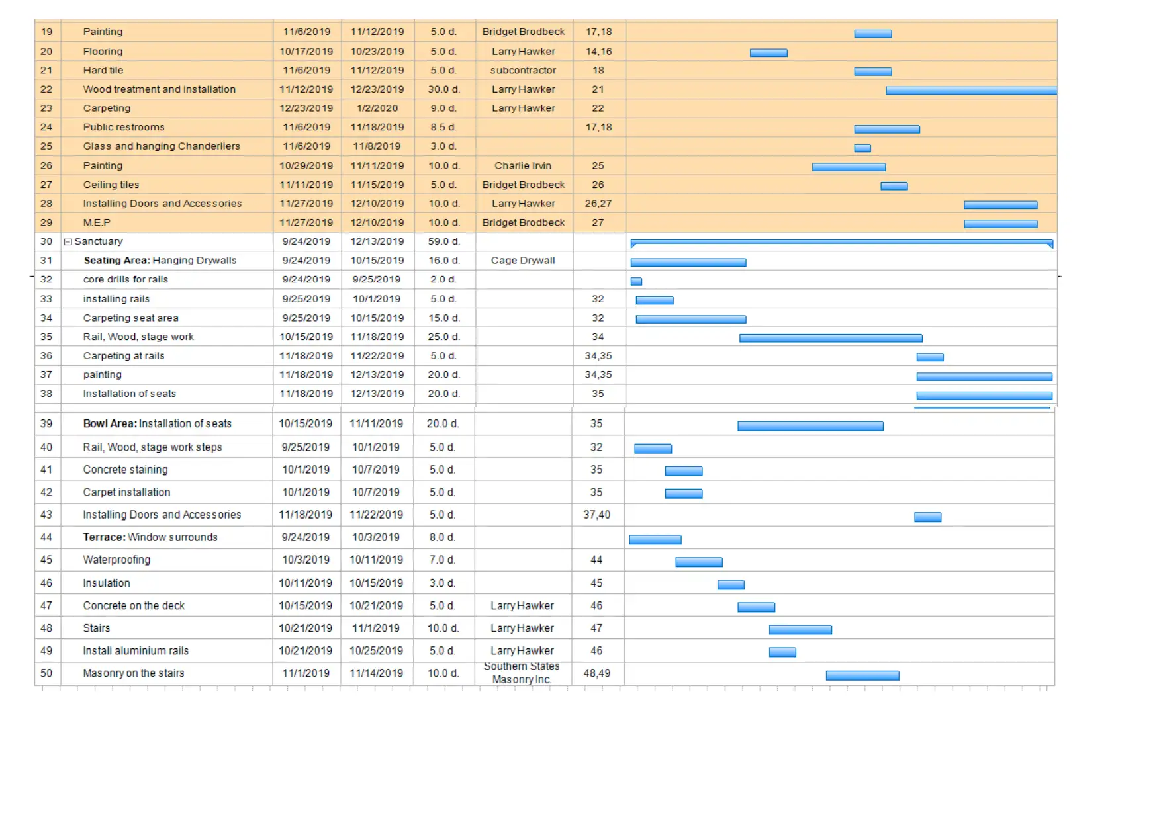Select resource 'Cage Drywall'
Viewport: 1161px width, 821px height.
pos(523,260)
